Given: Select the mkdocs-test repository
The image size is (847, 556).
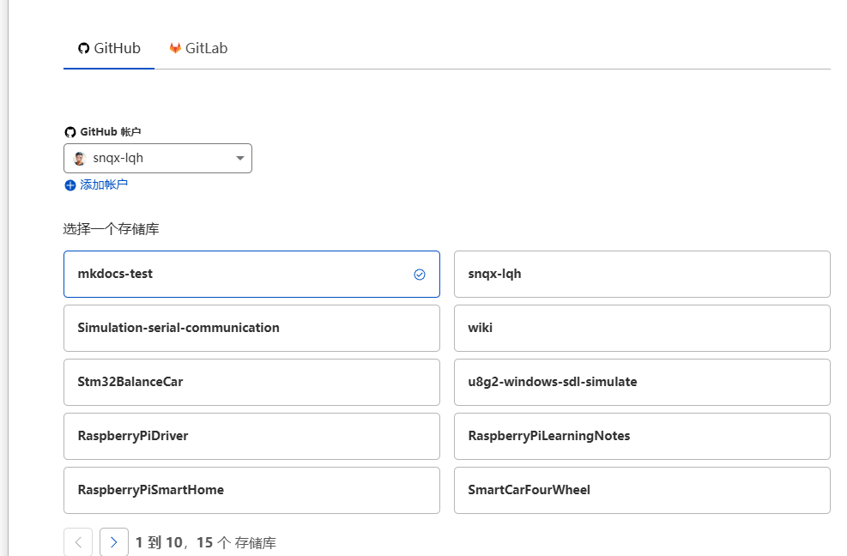Looking at the screenshot, I should pos(251,275).
